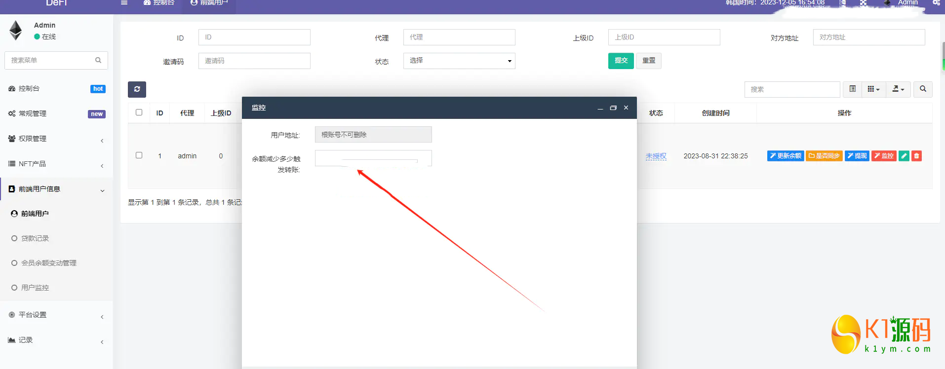
Task: Check the select-all header checkbox
Action: [139, 112]
